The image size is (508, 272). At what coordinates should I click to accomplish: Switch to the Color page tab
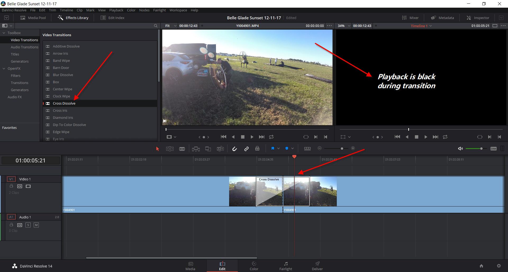pos(254,266)
